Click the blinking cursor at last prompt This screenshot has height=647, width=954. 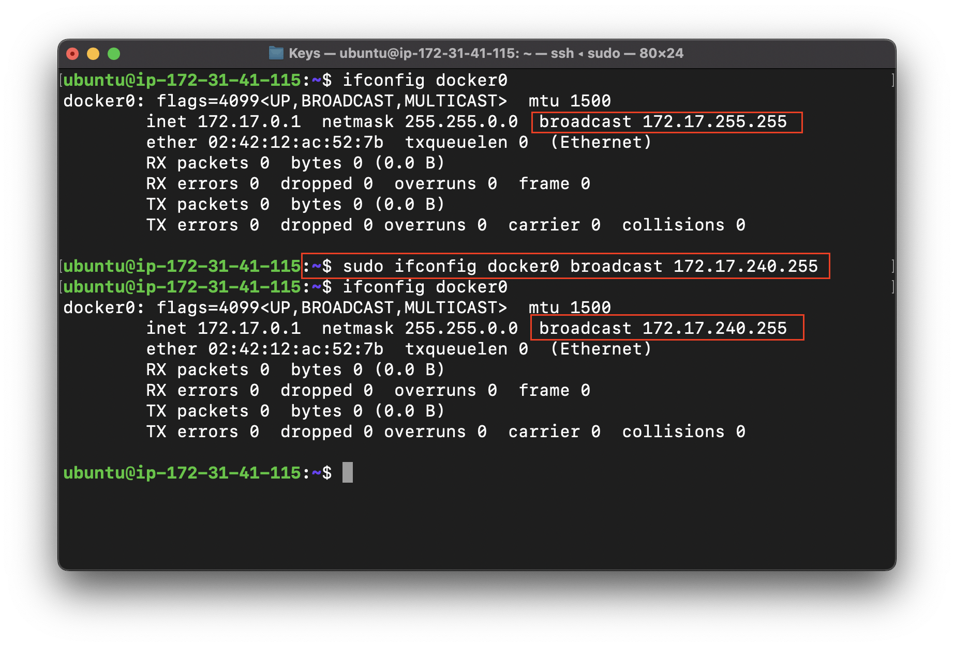click(348, 472)
